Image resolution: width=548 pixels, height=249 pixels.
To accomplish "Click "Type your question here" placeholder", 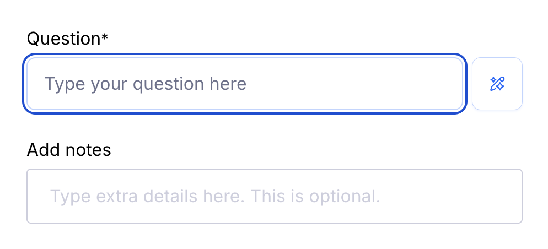I will tap(146, 84).
